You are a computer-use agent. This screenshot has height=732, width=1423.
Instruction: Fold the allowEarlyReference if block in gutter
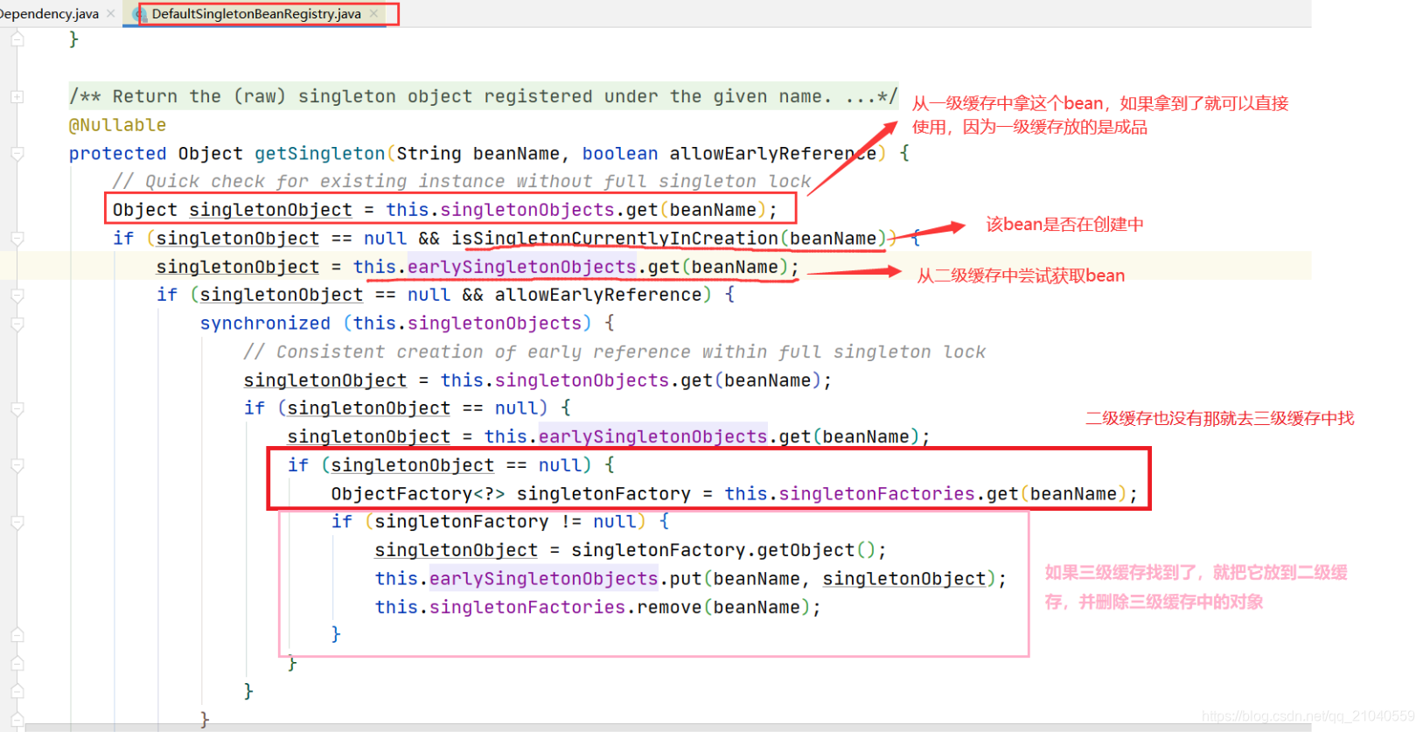[17, 296]
